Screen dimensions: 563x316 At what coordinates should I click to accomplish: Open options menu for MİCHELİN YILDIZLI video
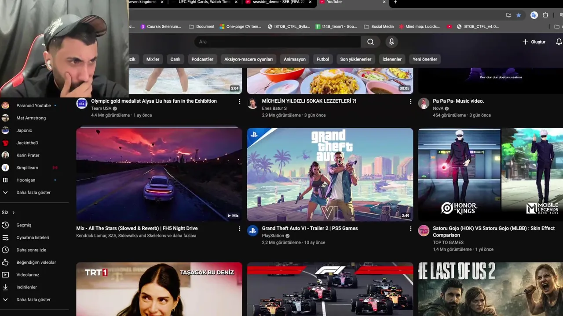click(410, 101)
